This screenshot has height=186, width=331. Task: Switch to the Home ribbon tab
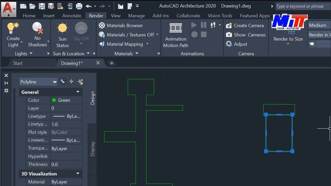[29, 16]
